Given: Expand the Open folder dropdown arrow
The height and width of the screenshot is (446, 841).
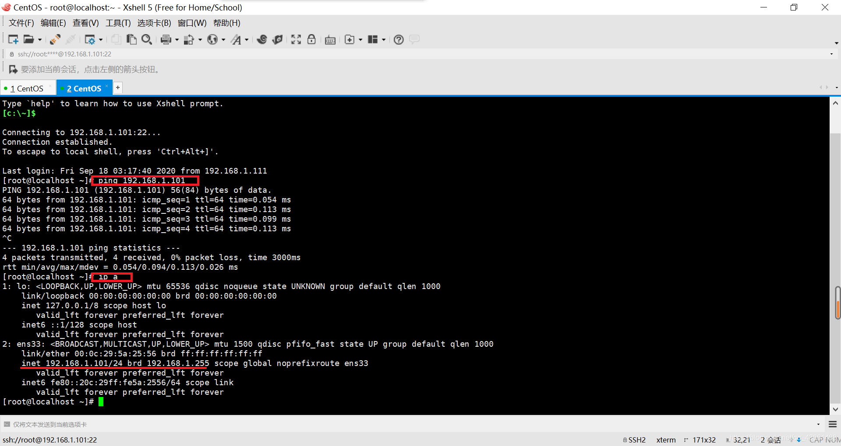Looking at the screenshot, I should (40, 40).
